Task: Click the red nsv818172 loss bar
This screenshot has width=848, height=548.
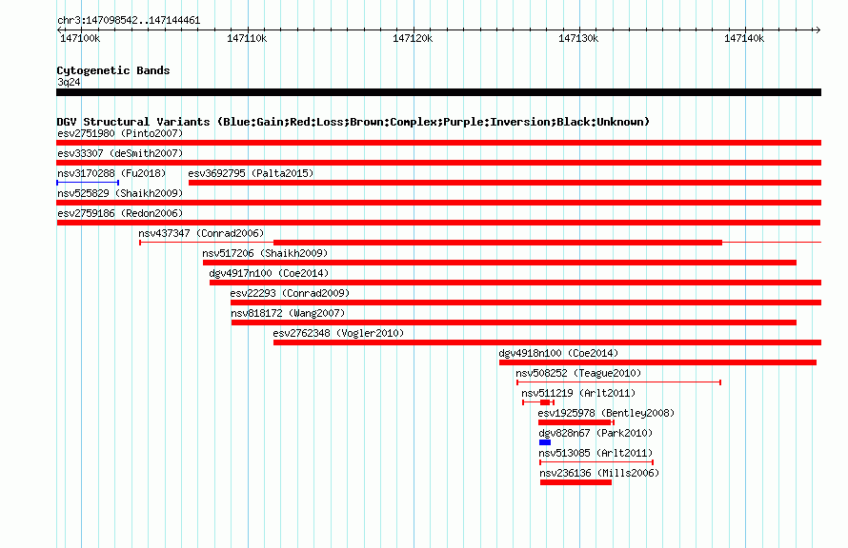Action: click(514, 323)
